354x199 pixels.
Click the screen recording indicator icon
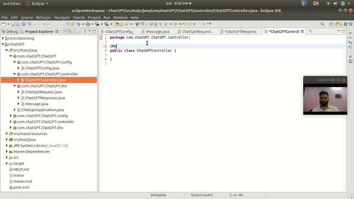coord(316,3)
